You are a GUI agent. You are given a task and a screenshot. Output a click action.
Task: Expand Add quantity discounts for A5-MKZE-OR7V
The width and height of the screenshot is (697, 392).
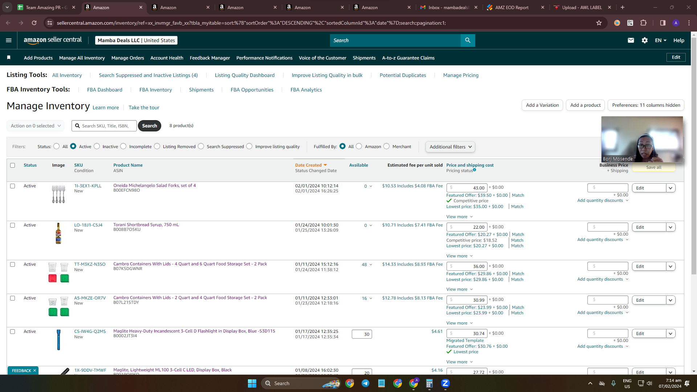603,313
